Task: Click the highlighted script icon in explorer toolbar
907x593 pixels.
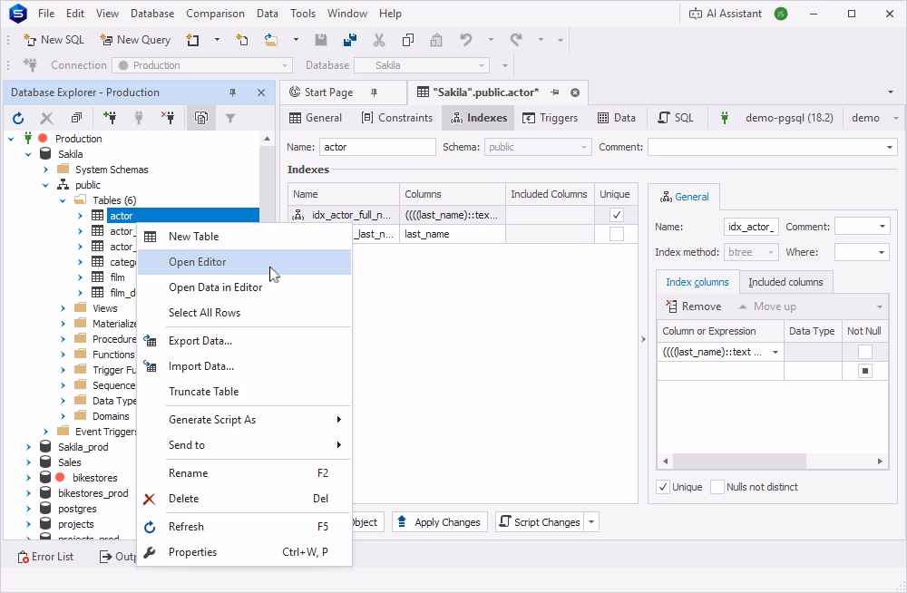Action: [x=201, y=118]
